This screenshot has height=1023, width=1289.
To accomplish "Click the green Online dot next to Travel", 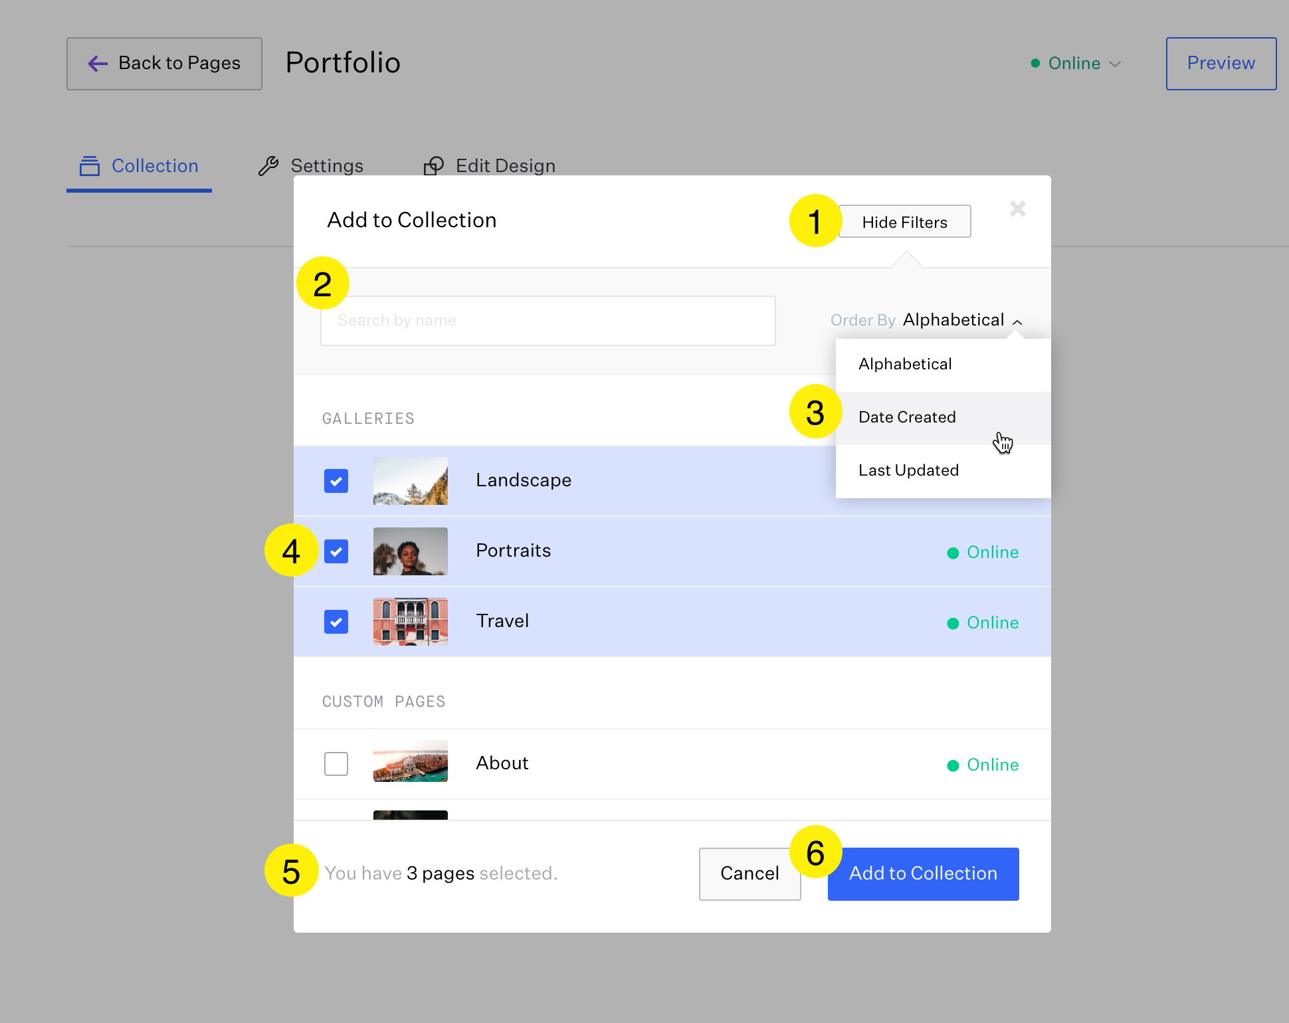I will point(953,622).
